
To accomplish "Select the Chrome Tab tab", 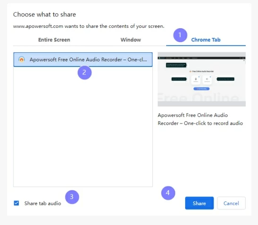I will [x=205, y=40].
